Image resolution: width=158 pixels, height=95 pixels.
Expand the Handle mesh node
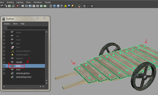tap(4, 62)
